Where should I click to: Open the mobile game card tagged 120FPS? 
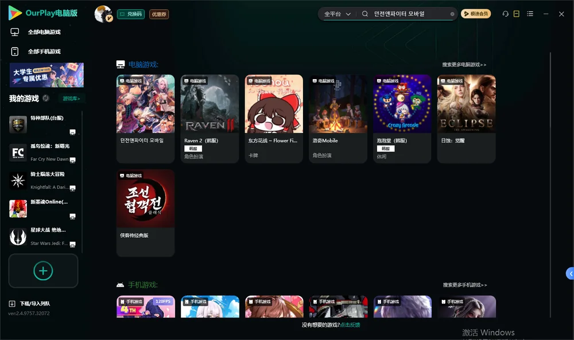(145, 307)
